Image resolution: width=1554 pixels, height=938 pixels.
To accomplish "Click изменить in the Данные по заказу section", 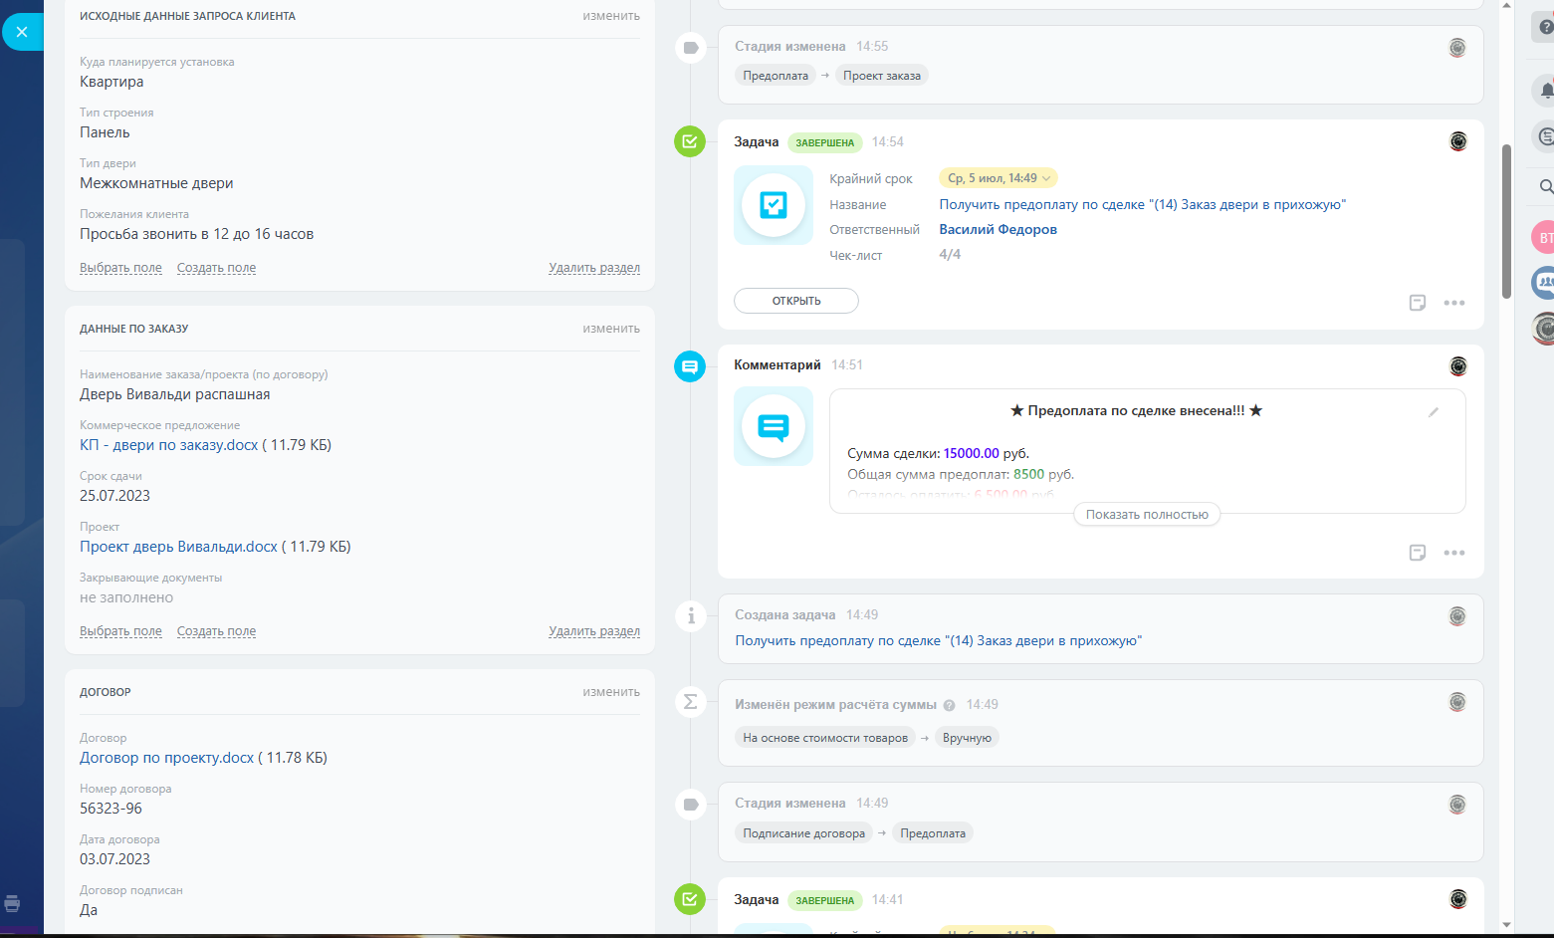I will pyautogui.click(x=610, y=329).
